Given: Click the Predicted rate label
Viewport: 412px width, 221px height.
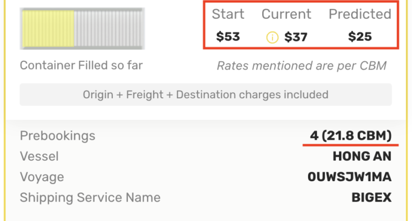Looking at the screenshot, I should (x=360, y=14).
